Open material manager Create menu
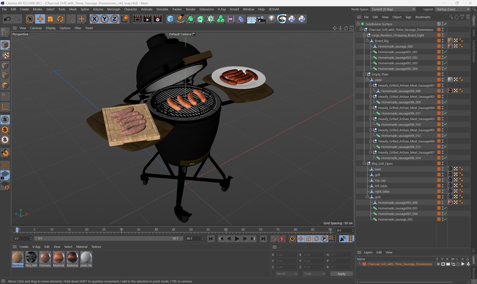Screen dimensions: 477x284 [x=24, y=247]
